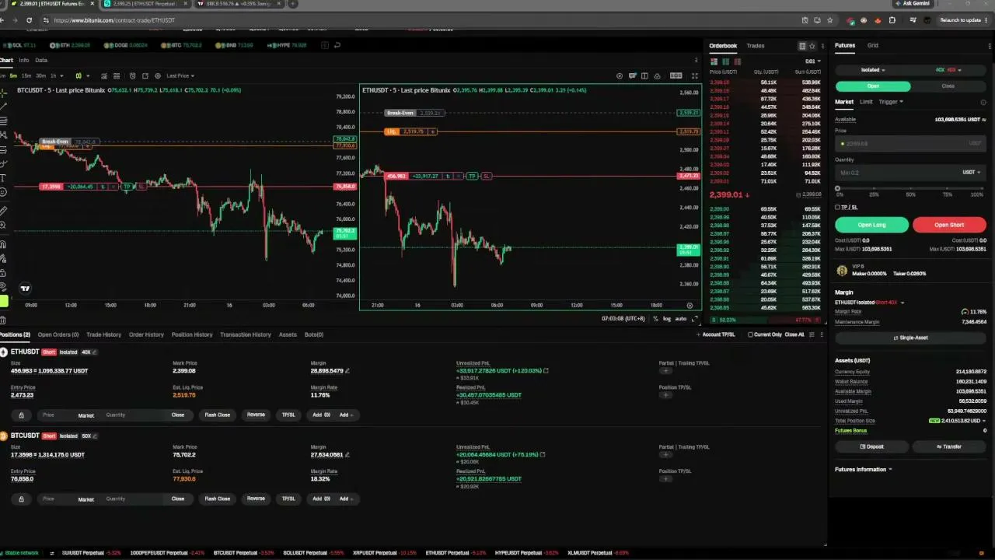Select the crosshair cursor tool
The width and height of the screenshot is (995, 560).
3,92
